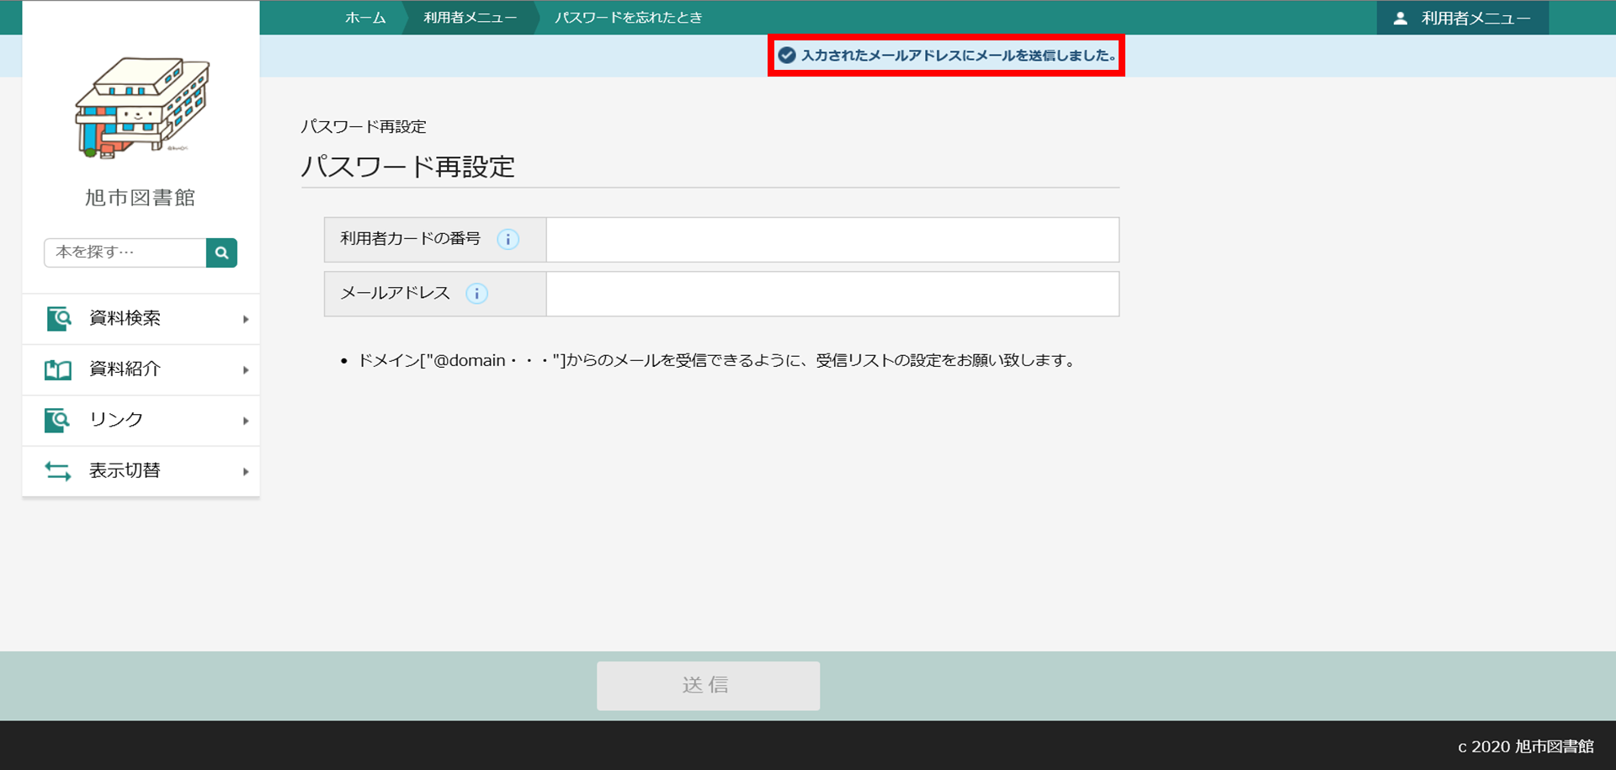This screenshot has height=770, width=1616.
Task: Go to ホーム in the breadcrumb
Action: pyautogui.click(x=365, y=18)
